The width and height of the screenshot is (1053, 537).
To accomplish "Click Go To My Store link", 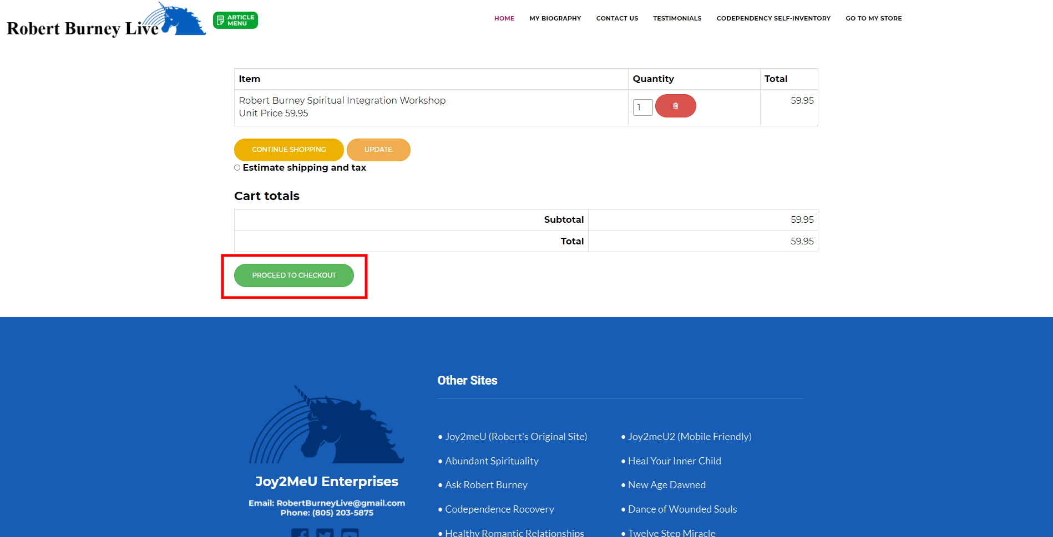I will coord(873,18).
